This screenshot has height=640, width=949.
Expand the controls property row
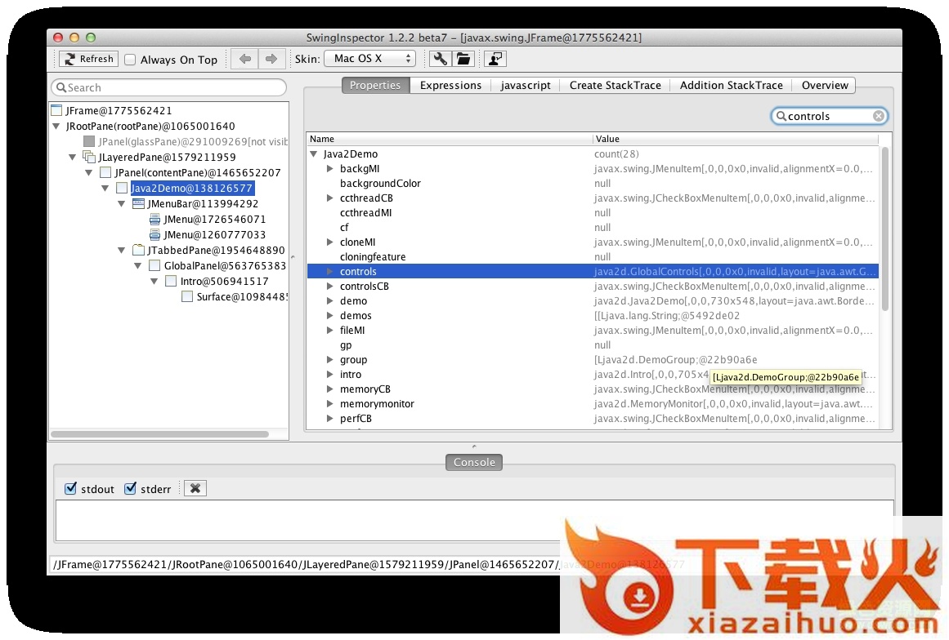(329, 272)
